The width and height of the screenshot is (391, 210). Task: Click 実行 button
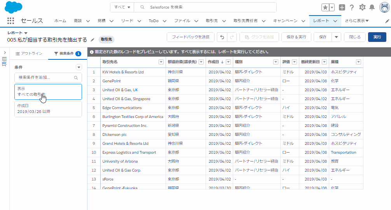377,37
